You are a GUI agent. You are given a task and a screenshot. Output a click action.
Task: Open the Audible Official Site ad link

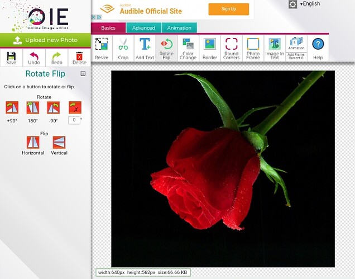tap(151, 11)
